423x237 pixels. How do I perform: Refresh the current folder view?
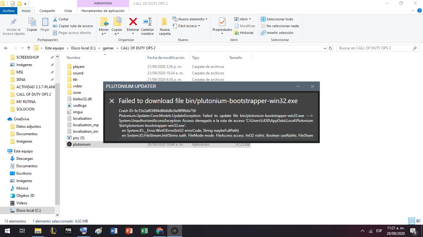pos(330,48)
